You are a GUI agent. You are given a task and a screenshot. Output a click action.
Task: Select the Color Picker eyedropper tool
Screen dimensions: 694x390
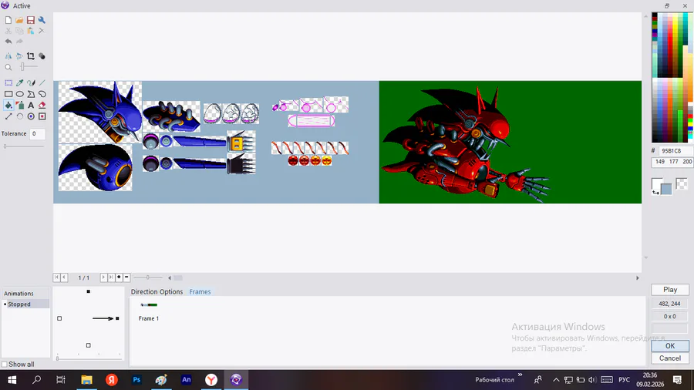(19, 82)
